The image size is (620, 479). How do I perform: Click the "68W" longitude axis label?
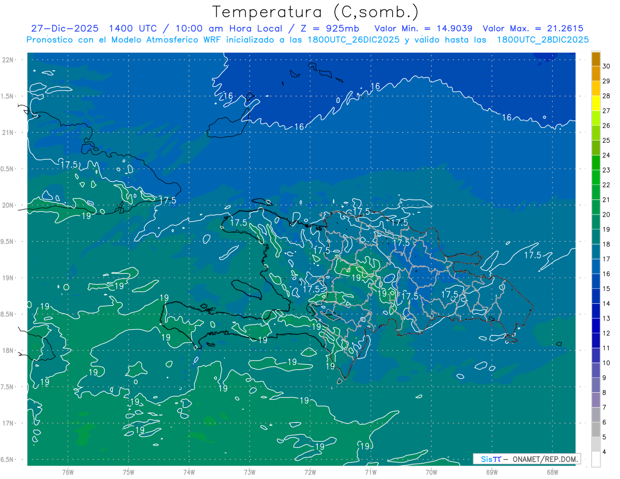click(x=552, y=472)
